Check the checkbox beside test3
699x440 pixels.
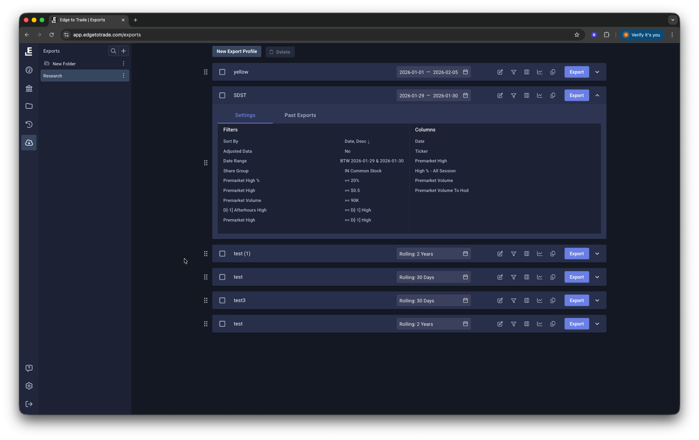(x=222, y=300)
